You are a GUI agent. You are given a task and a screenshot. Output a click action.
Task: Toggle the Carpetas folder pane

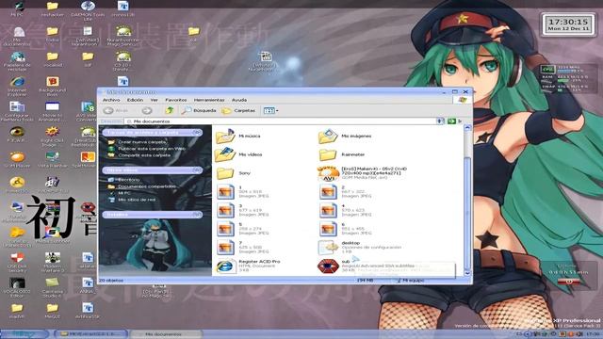pyautogui.click(x=238, y=111)
